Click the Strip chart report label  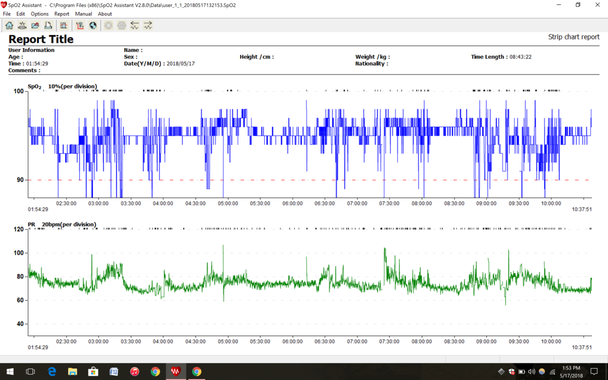click(x=573, y=37)
